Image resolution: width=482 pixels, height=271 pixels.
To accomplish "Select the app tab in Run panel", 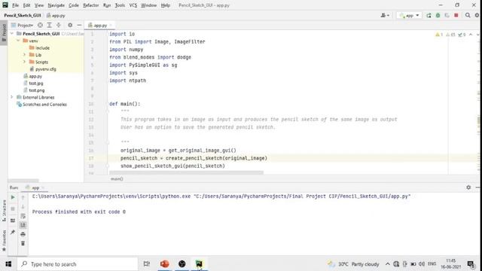I will pyautogui.click(x=35, y=187).
